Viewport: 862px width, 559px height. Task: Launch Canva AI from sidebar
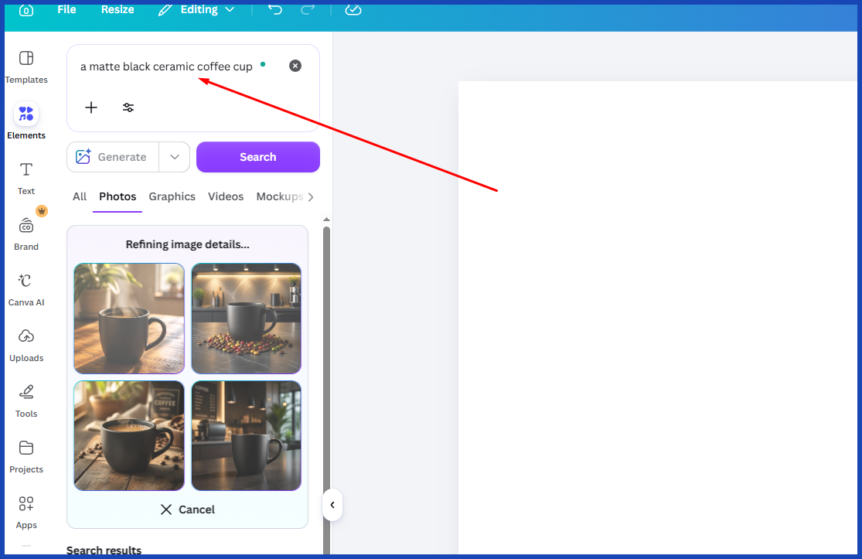pyautogui.click(x=26, y=289)
